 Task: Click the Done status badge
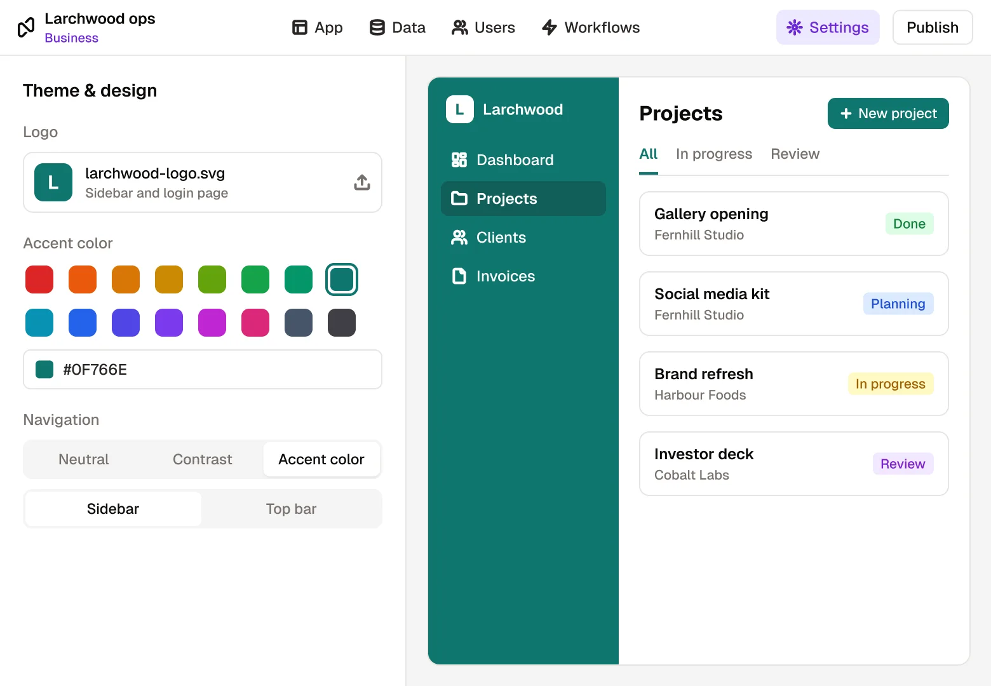tap(910, 224)
